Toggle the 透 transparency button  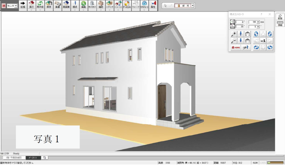click(x=4, y=6)
